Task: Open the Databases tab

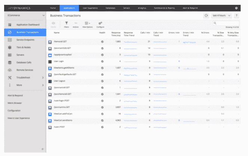Action: point(110,8)
